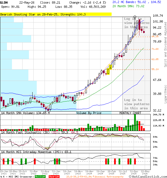Click the Change: -2.16 (-2.4 %) text
This screenshot has width=167, height=178.
coord(88,3)
